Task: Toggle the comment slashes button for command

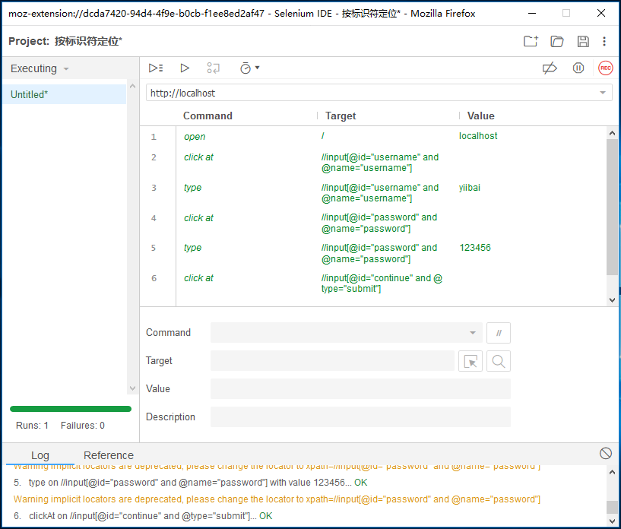Action: (x=499, y=333)
